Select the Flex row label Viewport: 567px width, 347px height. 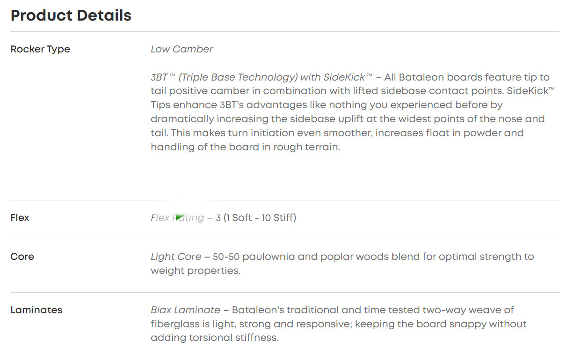click(x=20, y=218)
